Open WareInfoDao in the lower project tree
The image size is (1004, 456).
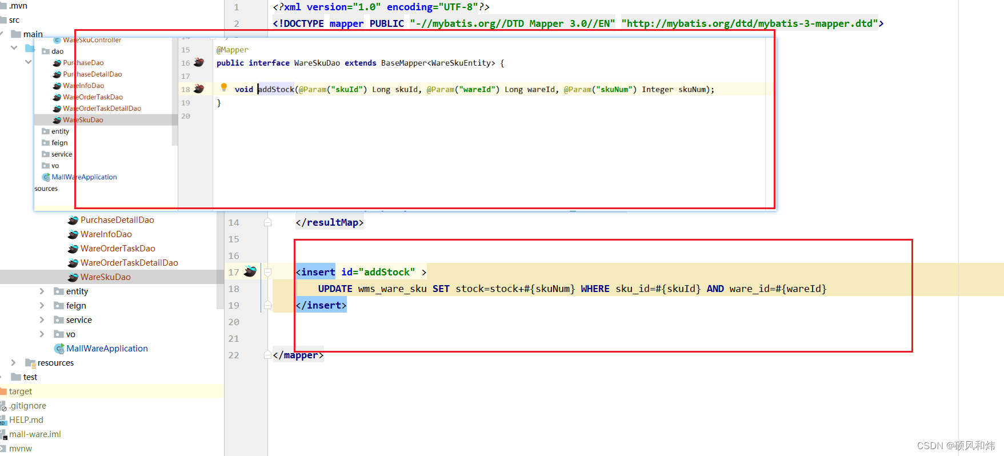tap(106, 234)
